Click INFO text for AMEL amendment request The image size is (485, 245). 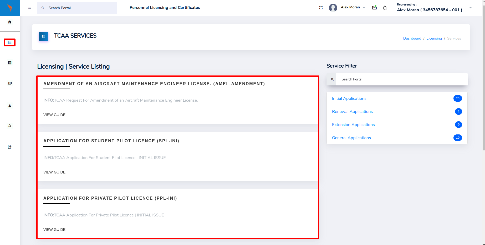(x=121, y=100)
